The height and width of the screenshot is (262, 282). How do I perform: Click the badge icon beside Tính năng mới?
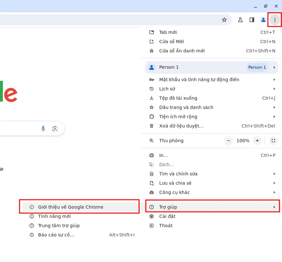32,216
